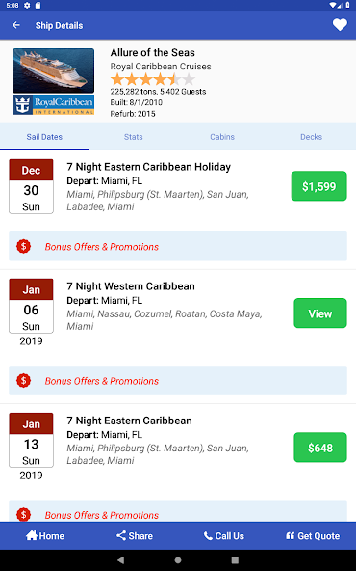The image size is (356, 571).
Task: Expand Bonus Offers & Promotions under Jan 06 cruise
Action: (x=178, y=381)
